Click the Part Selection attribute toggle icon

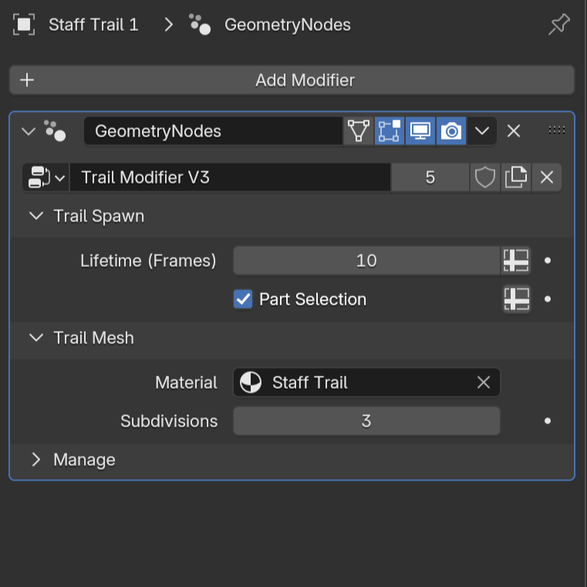[x=516, y=299]
